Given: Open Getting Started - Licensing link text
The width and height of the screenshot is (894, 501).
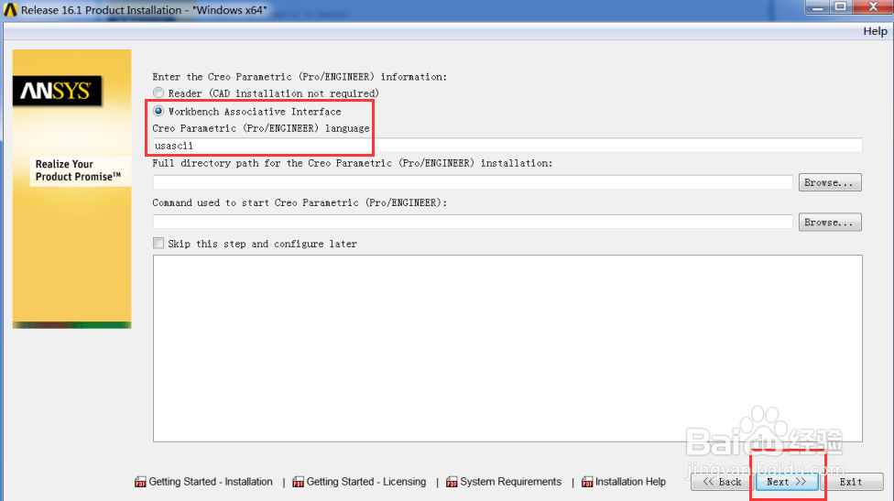Looking at the screenshot, I should [x=366, y=482].
